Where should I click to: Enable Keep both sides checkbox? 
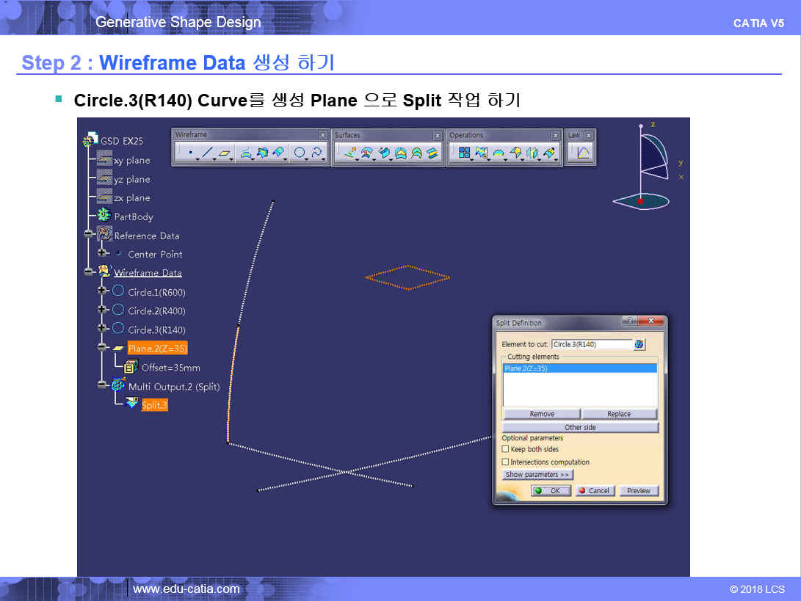pyautogui.click(x=505, y=449)
